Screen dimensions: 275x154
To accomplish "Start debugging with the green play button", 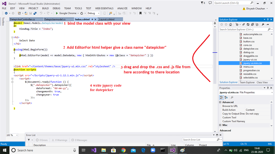I will (x=57, y=13).
